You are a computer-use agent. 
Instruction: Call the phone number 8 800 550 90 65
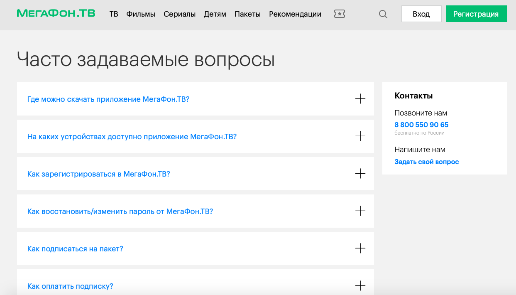point(421,125)
